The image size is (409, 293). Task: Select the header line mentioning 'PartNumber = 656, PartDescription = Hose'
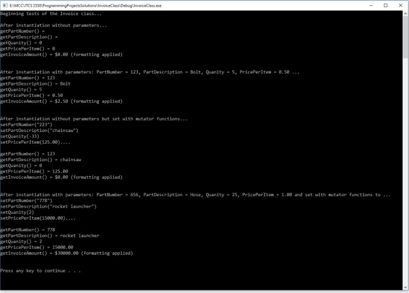tap(196, 195)
